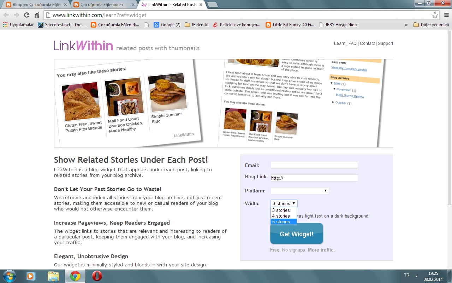Open Windows Start button

click(x=9, y=276)
